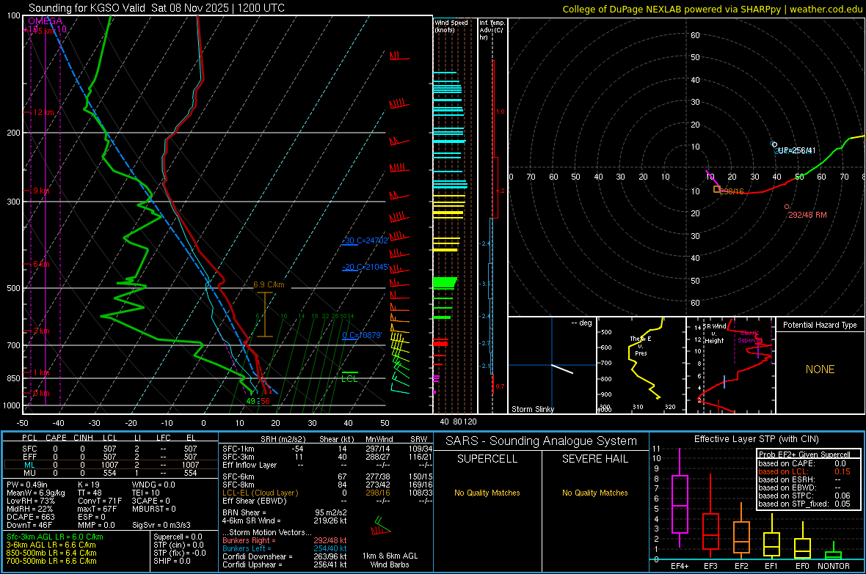Click the '-30 C=24702' isotherm height label

pyautogui.click(x=365, y=240)
